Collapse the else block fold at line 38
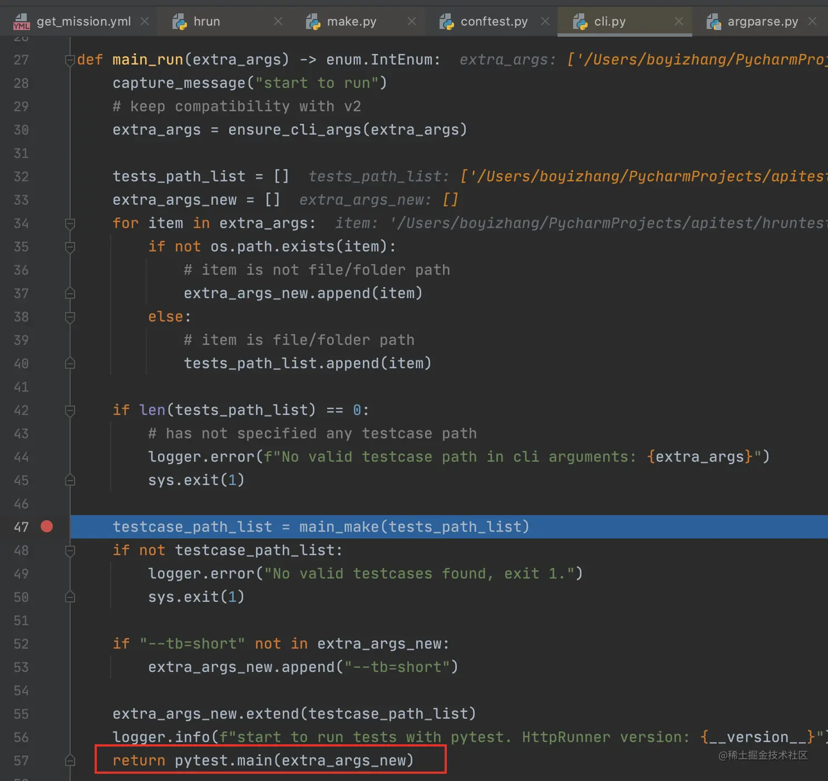 70,317
